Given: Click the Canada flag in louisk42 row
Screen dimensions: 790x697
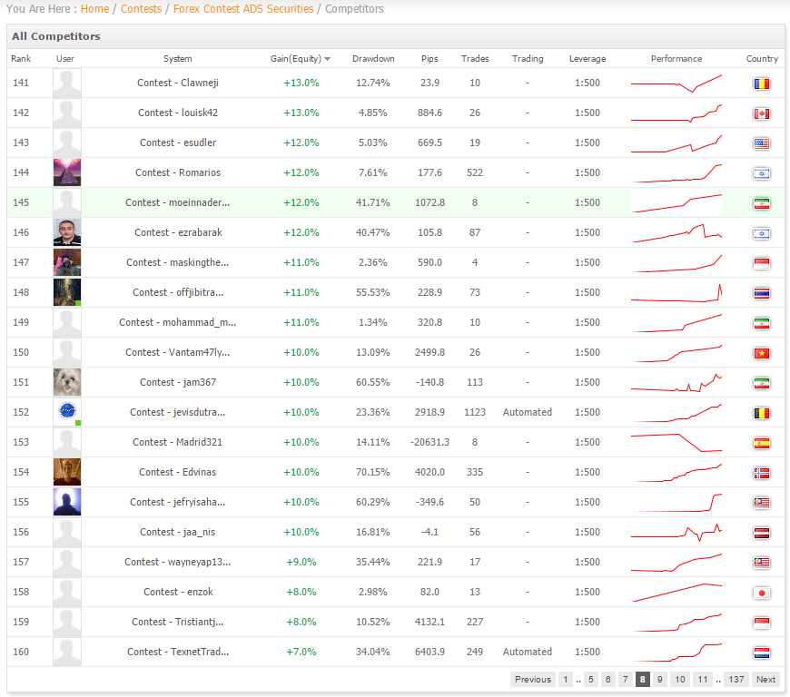Looking at the screenshot, I should pos(761,113).
